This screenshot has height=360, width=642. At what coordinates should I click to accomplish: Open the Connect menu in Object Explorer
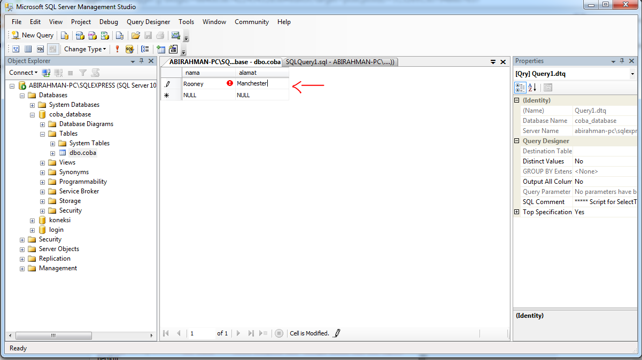pos(23,72)
